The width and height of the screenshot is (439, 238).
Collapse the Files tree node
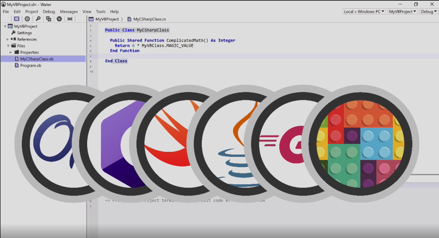(8, 46)
